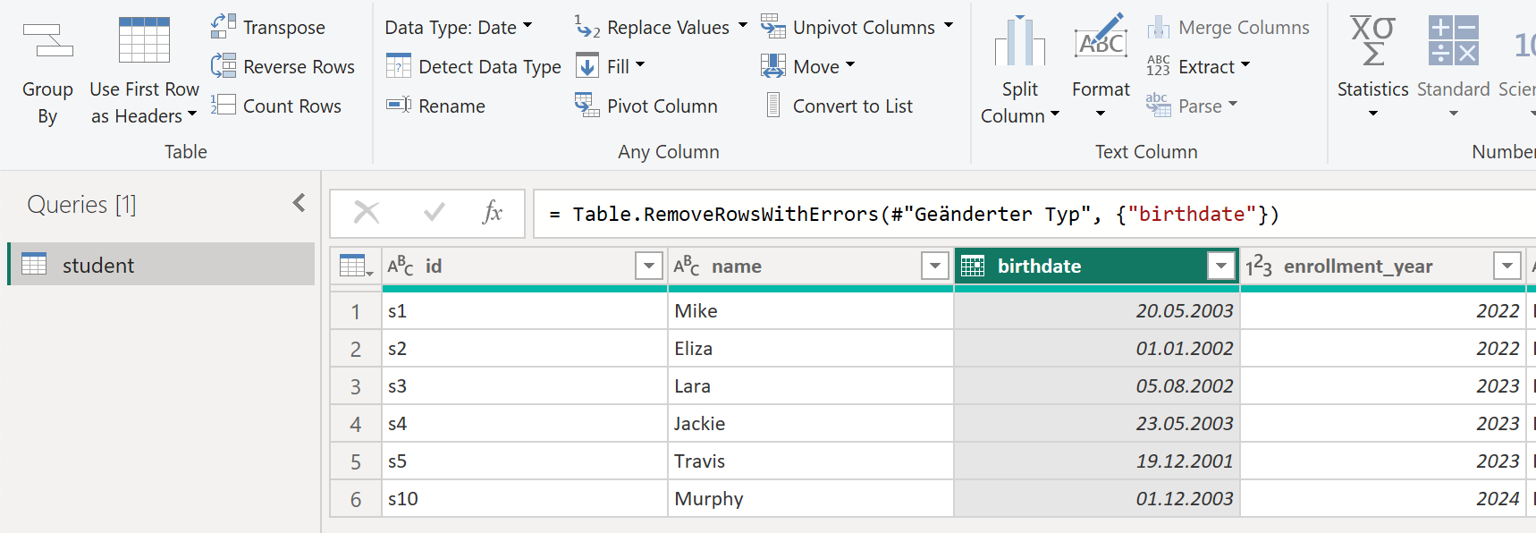The width and height of the screenshot is (1536, 533).
Task: Click the cell containing Jackie
Action: (x=811, y=424)
